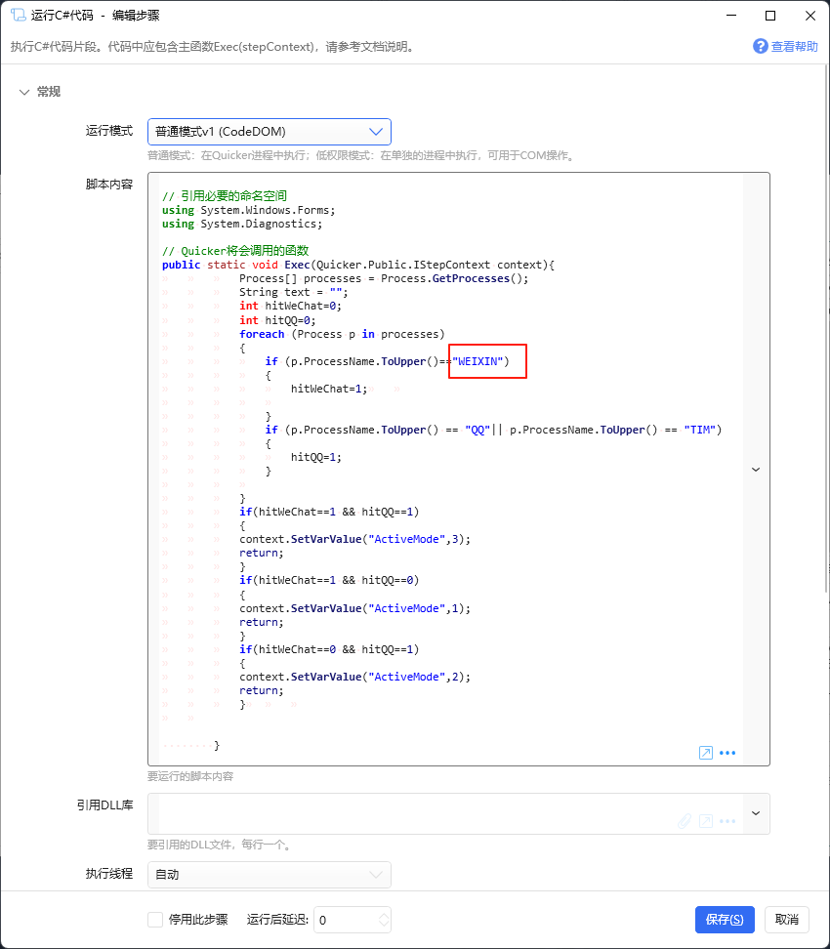The height and width of the screenshot is (949, 830).
Task: Click the int hitWeChat=0; line
Action: point(291,307)
